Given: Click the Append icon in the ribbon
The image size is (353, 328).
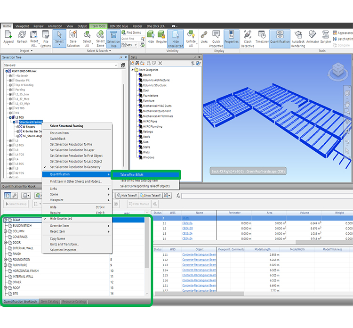Looking at the screenshot, I should point(8,37).
